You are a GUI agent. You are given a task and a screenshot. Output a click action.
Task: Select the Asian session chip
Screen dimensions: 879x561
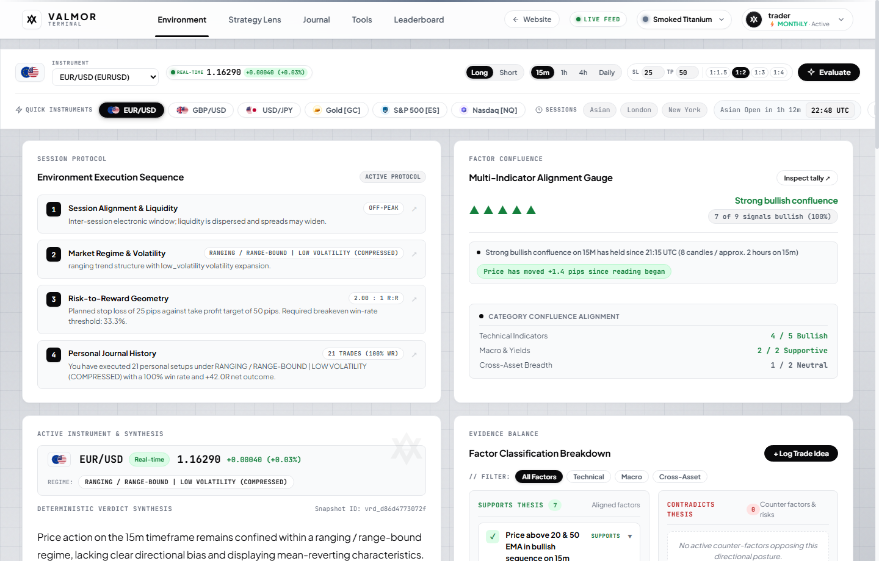600,110
